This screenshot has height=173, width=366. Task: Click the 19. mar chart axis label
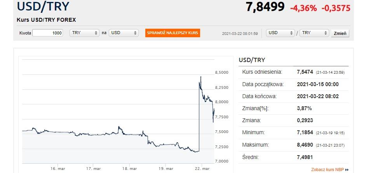(x=166, y=169)
